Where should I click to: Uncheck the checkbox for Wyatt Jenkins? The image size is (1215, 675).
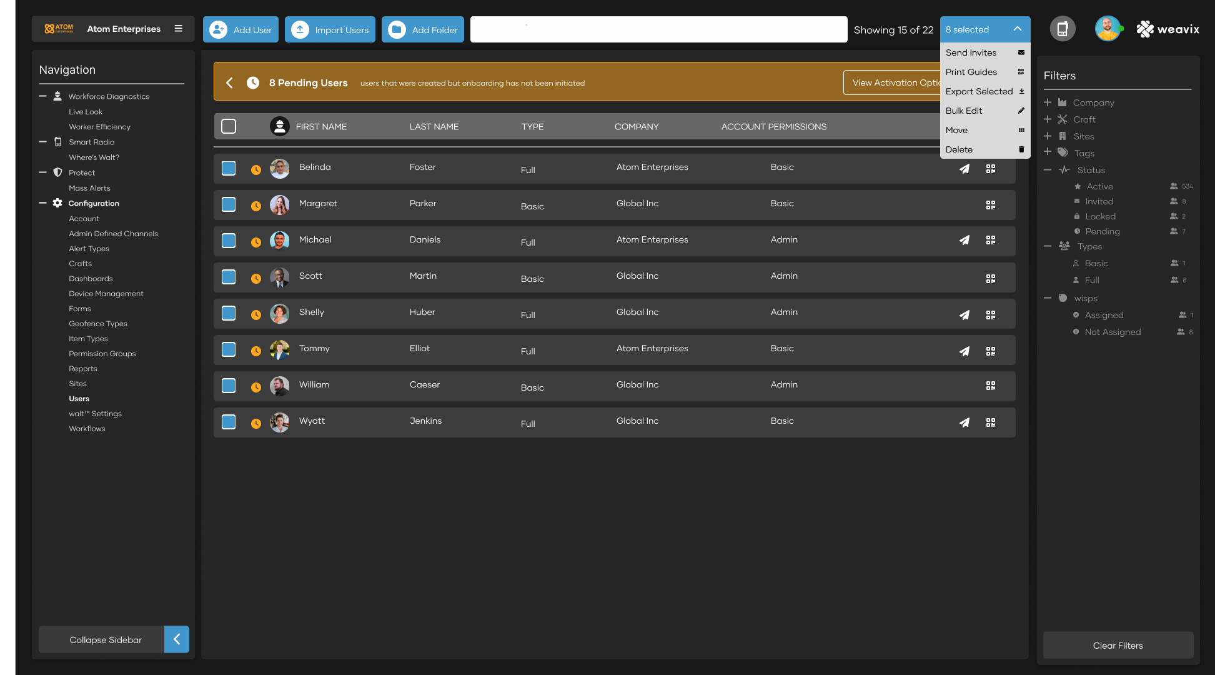tap(229, 422)
